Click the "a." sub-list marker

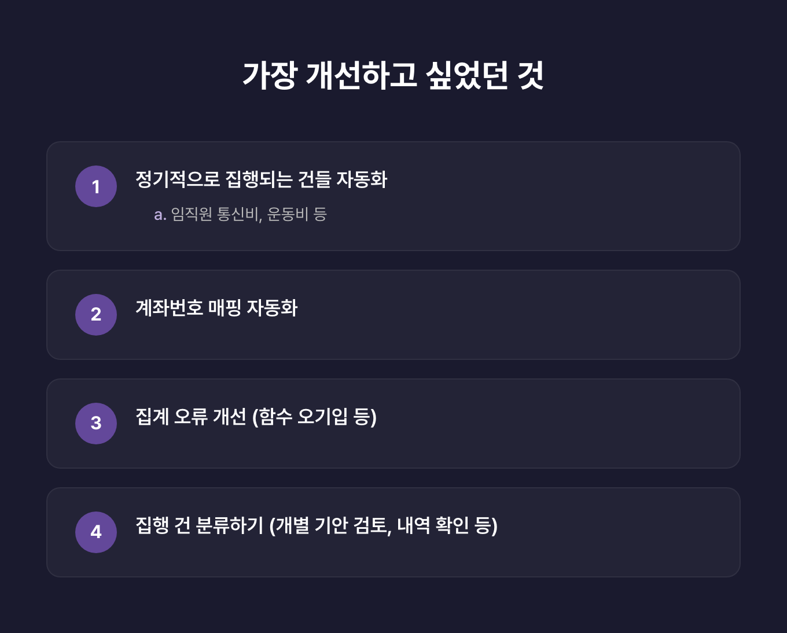[x=160, y=215]
